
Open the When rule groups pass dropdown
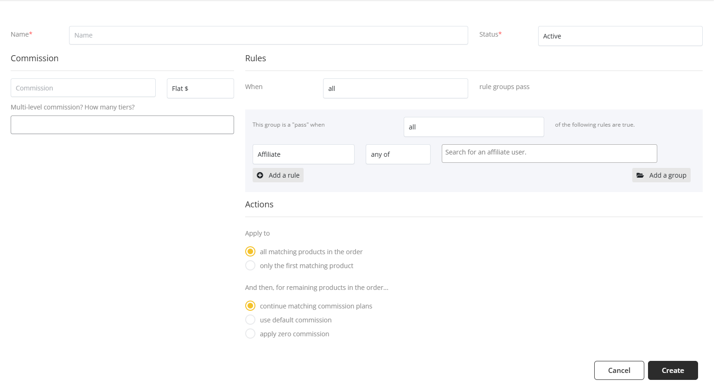point(395,88)
